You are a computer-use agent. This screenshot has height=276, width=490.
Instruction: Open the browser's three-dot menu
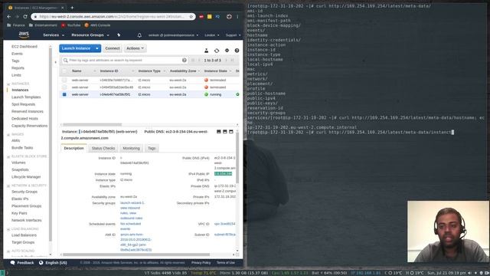[x=237, y=17]
